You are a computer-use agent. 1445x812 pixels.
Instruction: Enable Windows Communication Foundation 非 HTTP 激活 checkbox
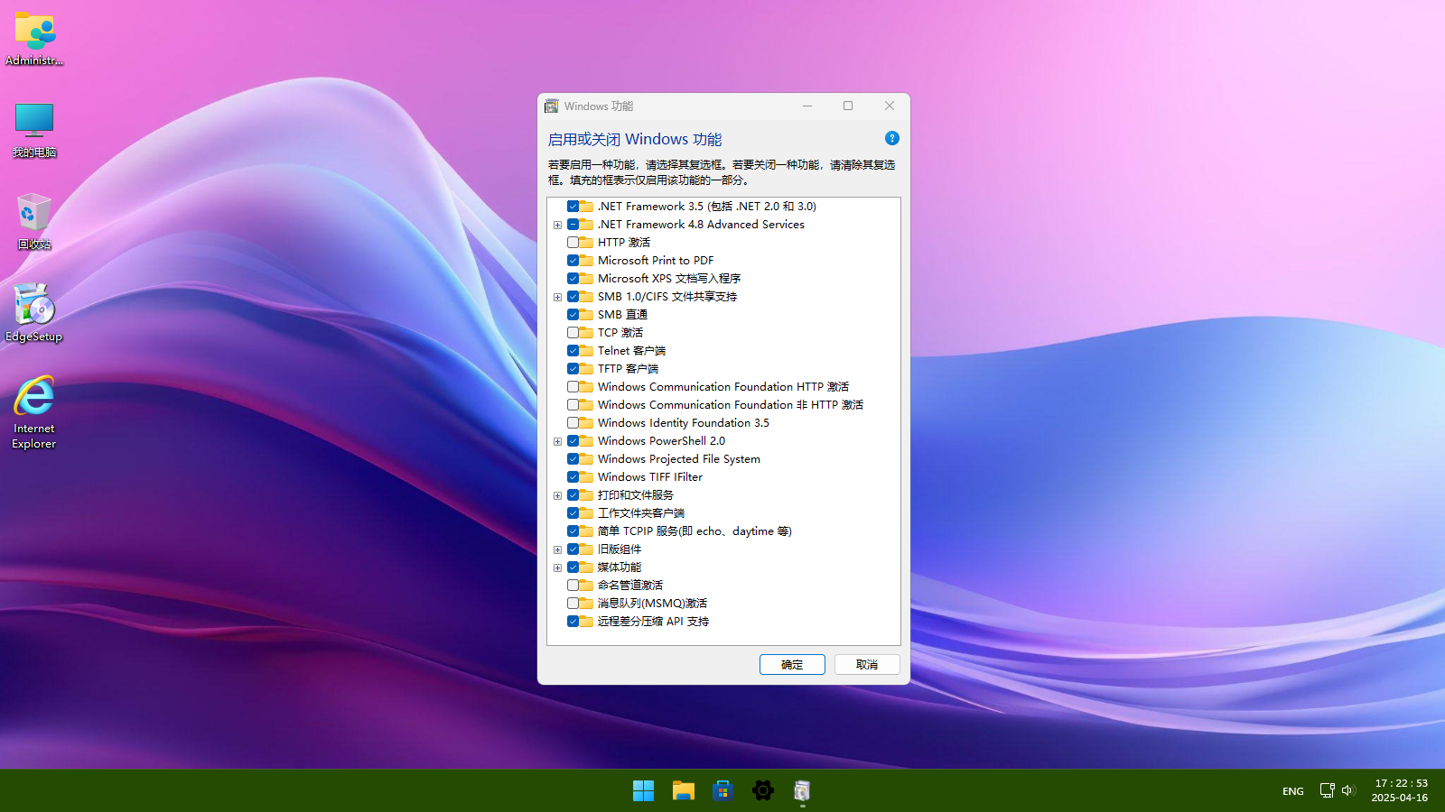pyautogui.click(x=573, y=405)
